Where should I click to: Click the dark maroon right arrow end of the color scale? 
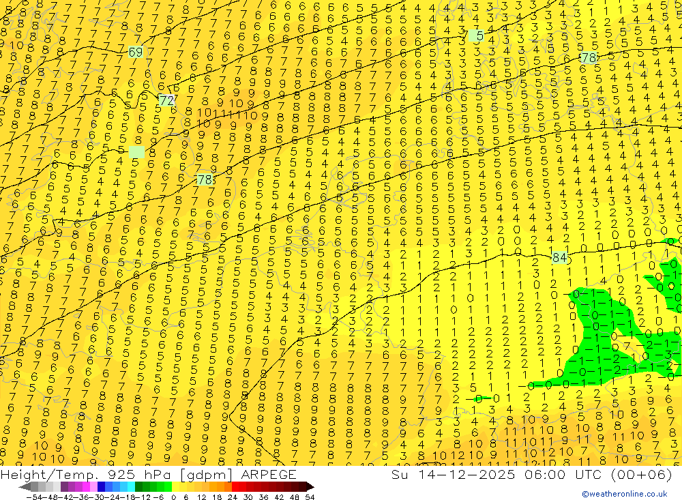pyautogui.click(x=310, y=487)
